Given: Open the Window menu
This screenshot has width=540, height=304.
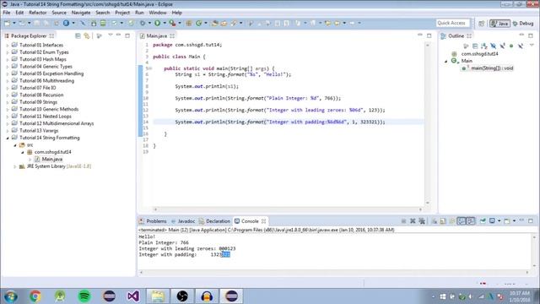Looking at the screenshot, I should [x=158, y=13].
